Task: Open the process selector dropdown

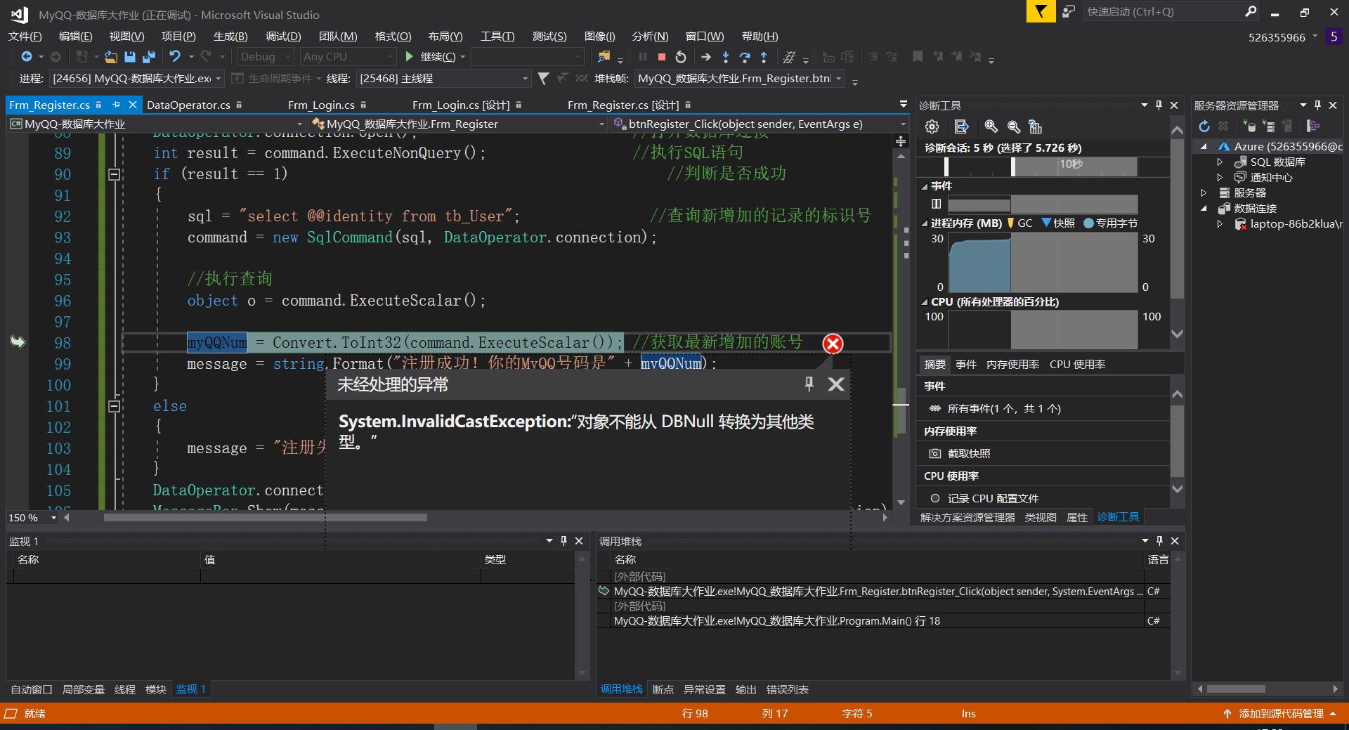Action: pyautogui.click(x=138, y=79)
